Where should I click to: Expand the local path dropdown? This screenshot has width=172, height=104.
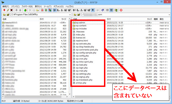(x=70, y=15)
